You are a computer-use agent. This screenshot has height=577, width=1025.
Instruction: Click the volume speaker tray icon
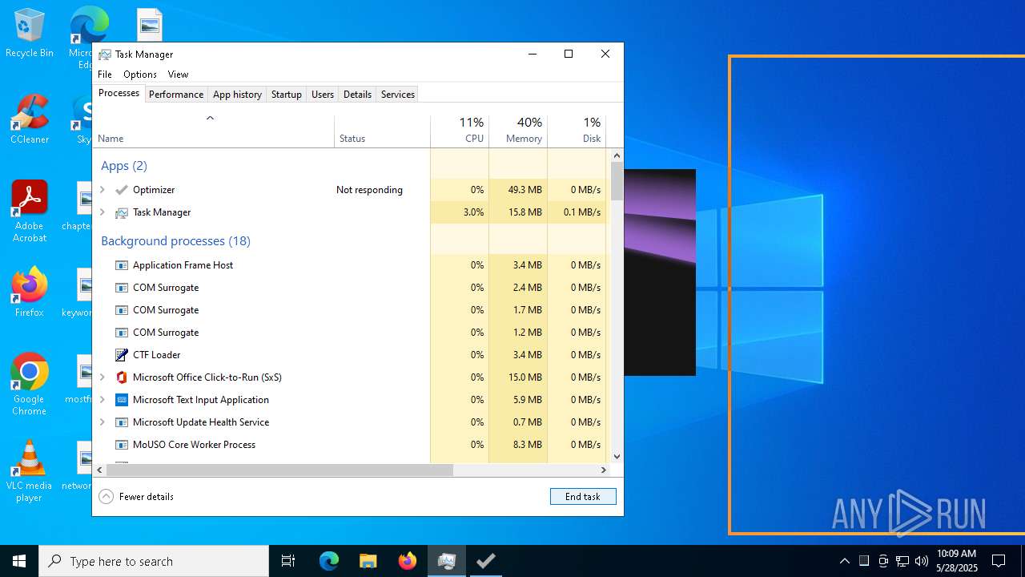(x=922, y=561)
